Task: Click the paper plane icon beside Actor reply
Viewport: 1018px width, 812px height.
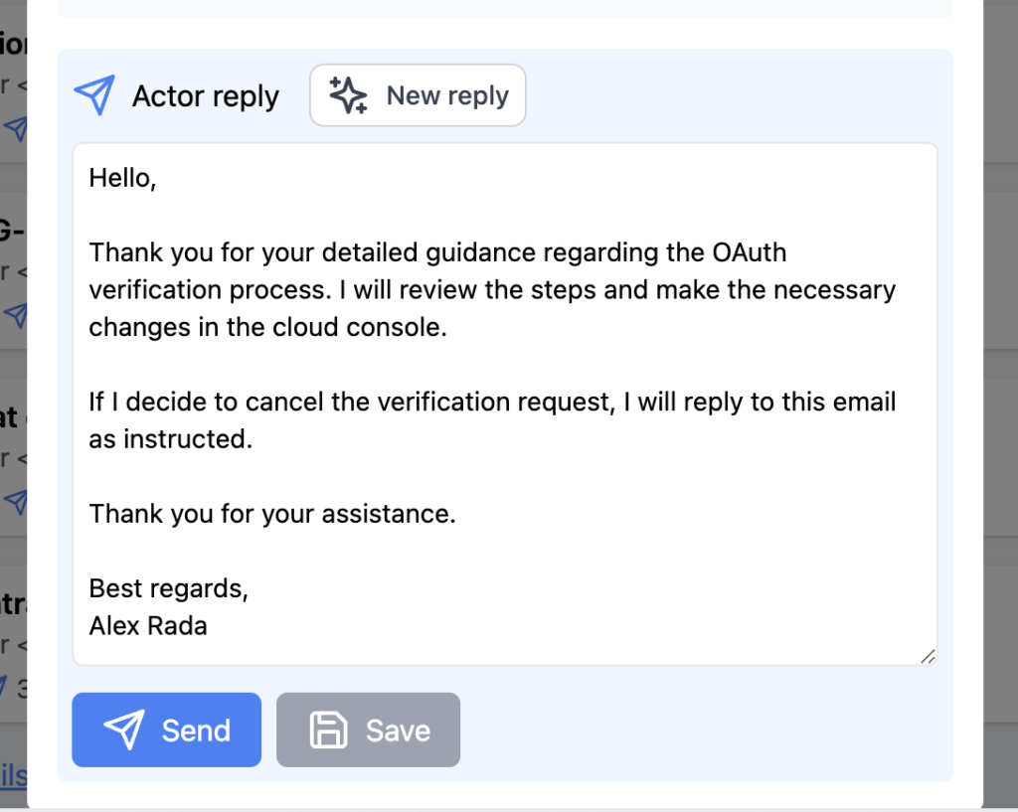Action: 94,94
